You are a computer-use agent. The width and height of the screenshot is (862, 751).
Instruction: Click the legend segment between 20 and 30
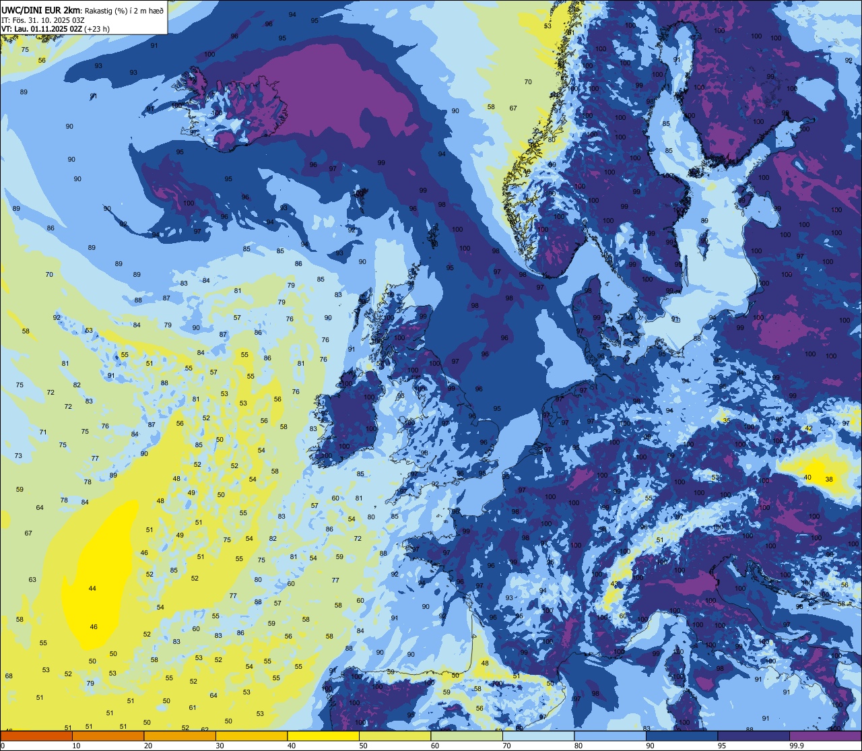tap(180, 736)
